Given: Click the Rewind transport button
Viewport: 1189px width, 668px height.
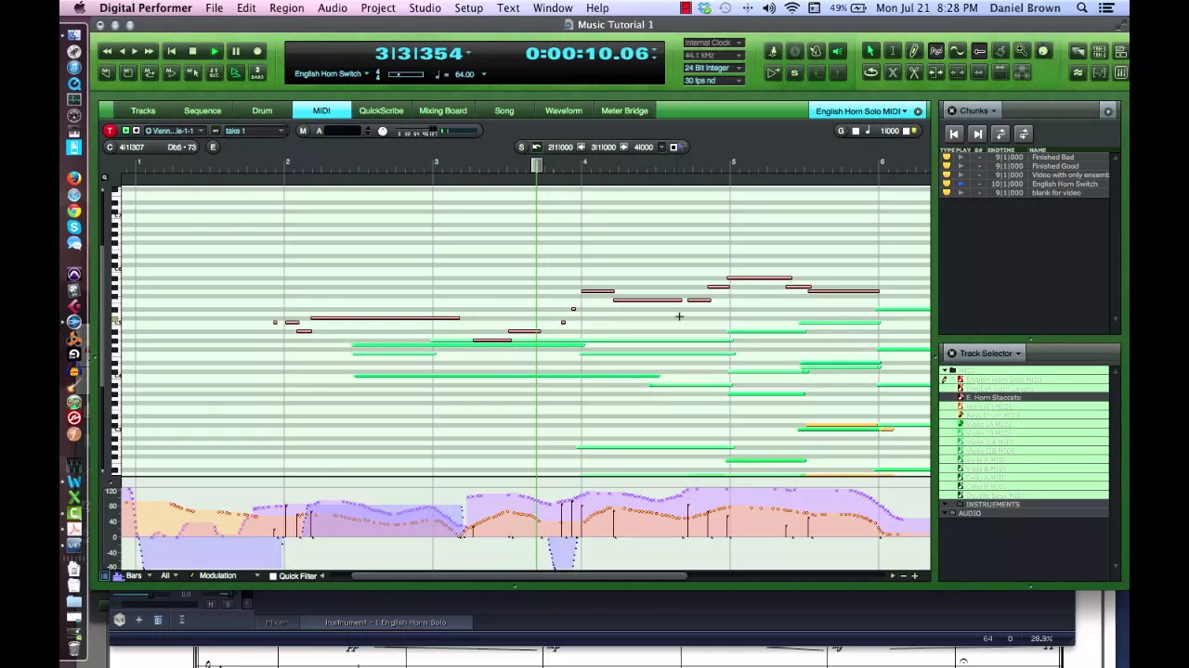Looking at the screenshot, I should (107, 52).
